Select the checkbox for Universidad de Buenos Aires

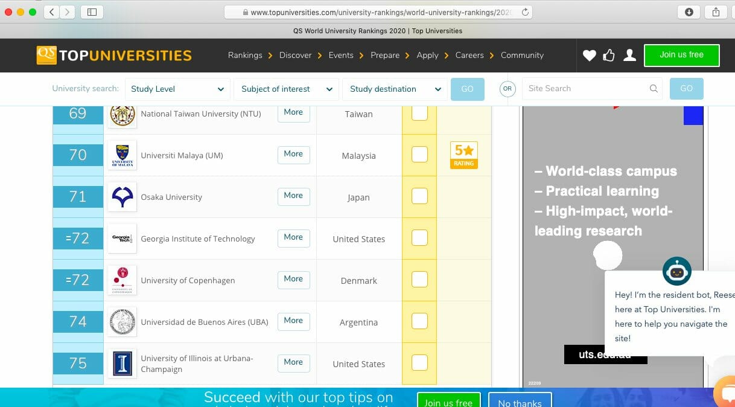pos(419,321)
